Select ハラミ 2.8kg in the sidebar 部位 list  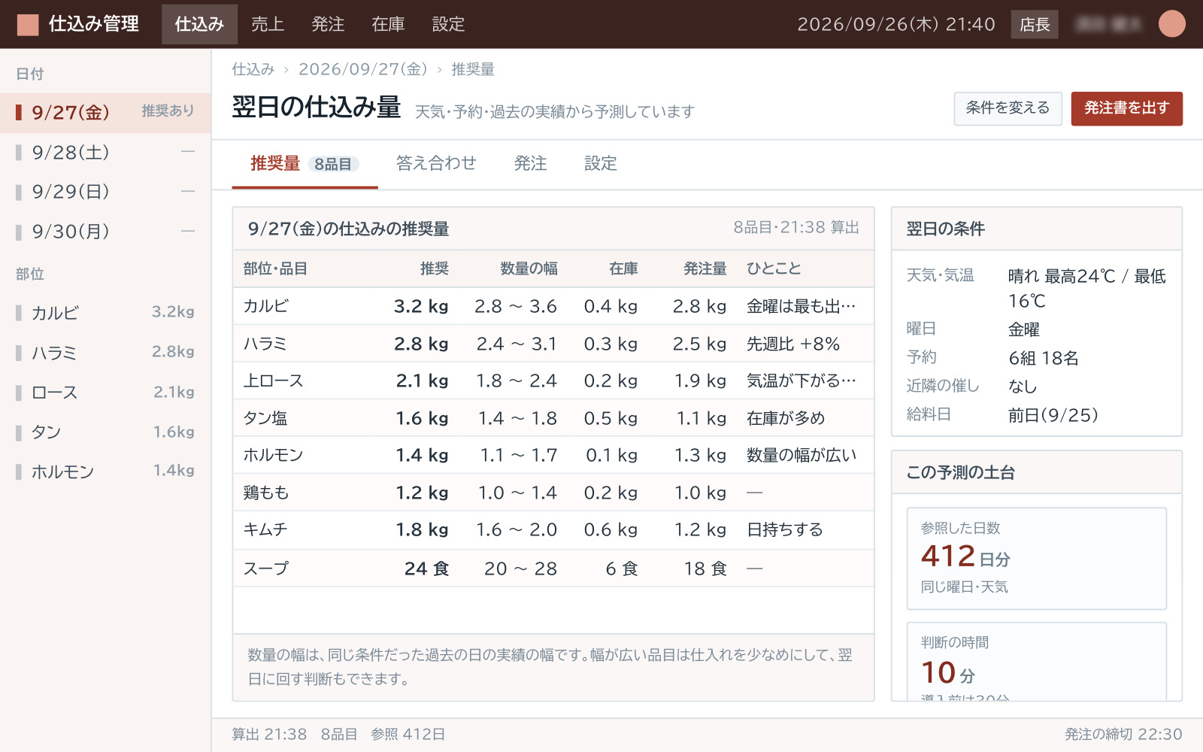[105, 352]
